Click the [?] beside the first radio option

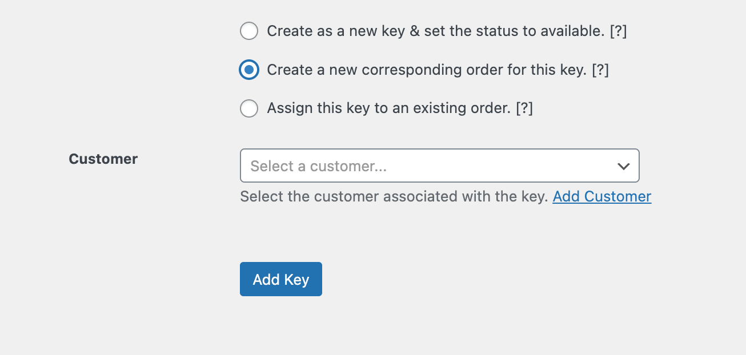click(618, 31)
